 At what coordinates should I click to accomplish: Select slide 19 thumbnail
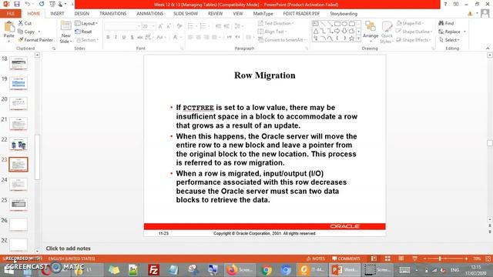(x=18, y=83)
